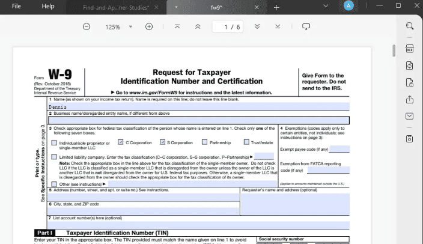Zoom in with the plus icon
Screen dimensions: 423x244
[149, 26]
